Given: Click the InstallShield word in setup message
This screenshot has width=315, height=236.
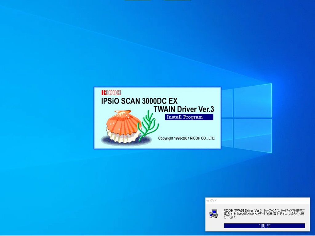Looking at the screenshot, I should (x=245, y=214).
